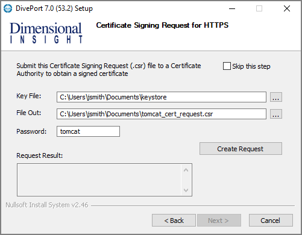Check the Skip this step checkbox
Viewport: 302px width, 235px height.
click(x=227, y=66)
